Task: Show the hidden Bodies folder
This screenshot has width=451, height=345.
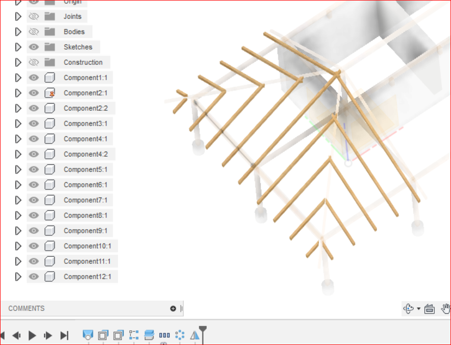Action: pos(34,32)
